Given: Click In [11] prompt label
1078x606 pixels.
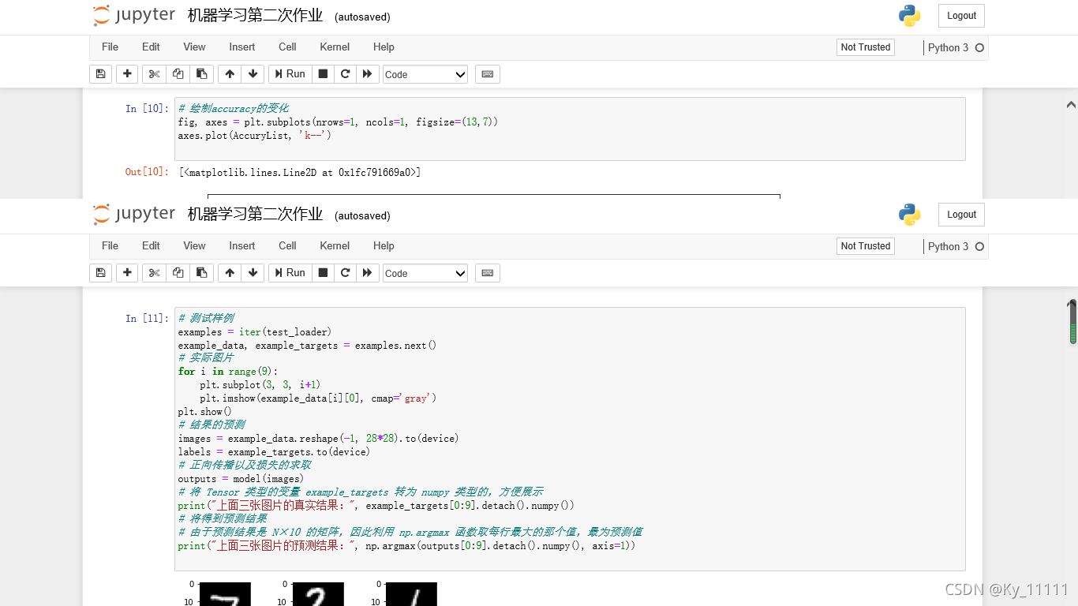Looking at the screenshot, I should coord(147,318).
